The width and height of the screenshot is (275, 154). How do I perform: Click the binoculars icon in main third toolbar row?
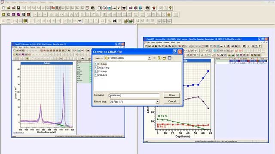(115, 21)
